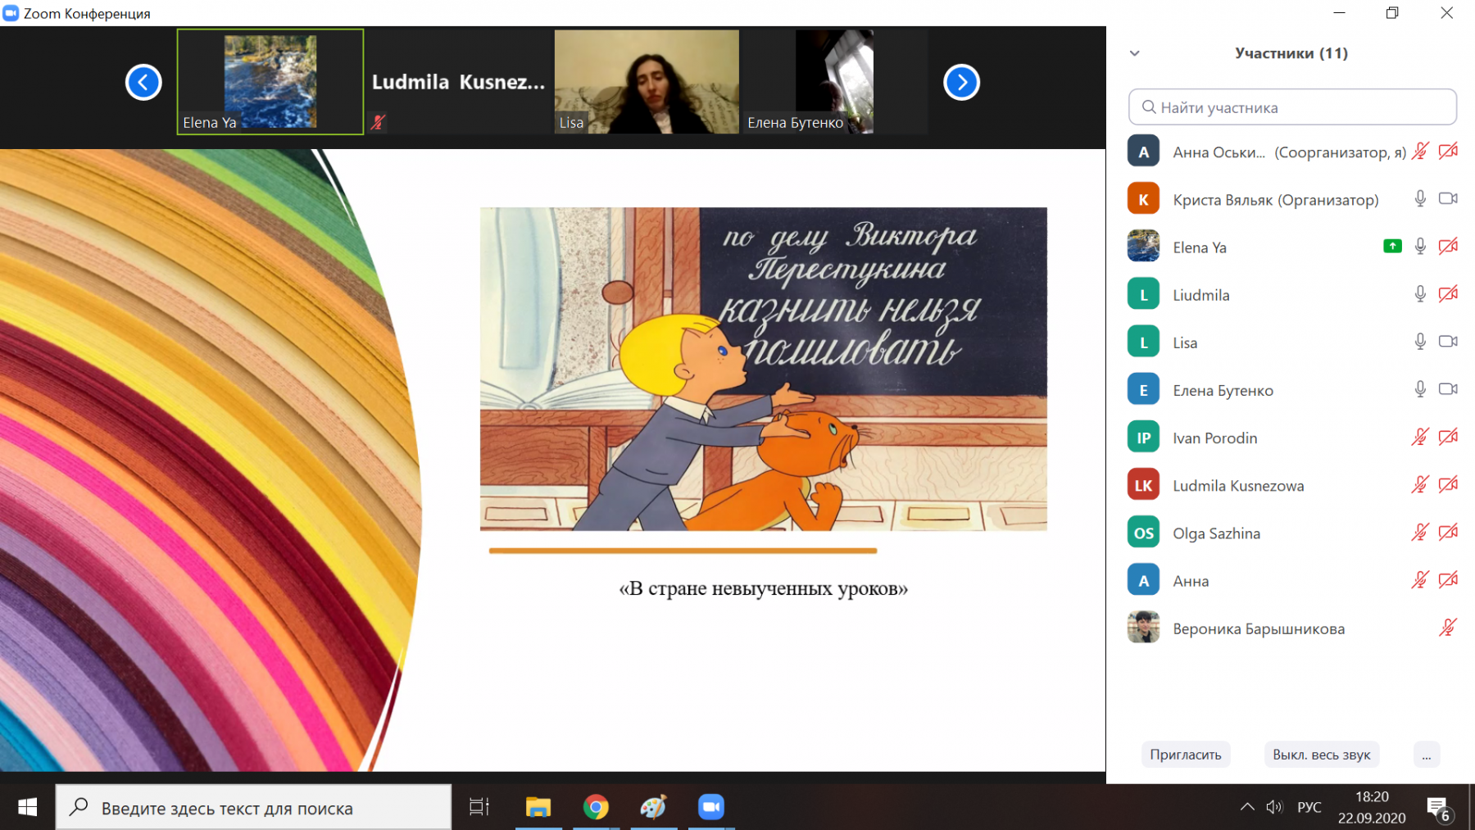
Task: Toggle Елена Бутенко's camera icon
Action: pyautogui.click(x=1448, y=389)
